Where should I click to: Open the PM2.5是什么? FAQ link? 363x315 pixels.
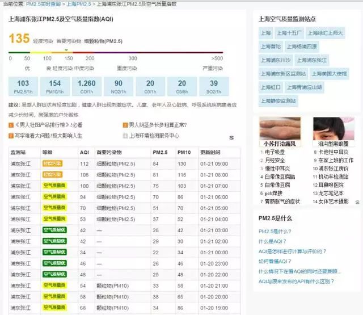(x=275, y=232)
